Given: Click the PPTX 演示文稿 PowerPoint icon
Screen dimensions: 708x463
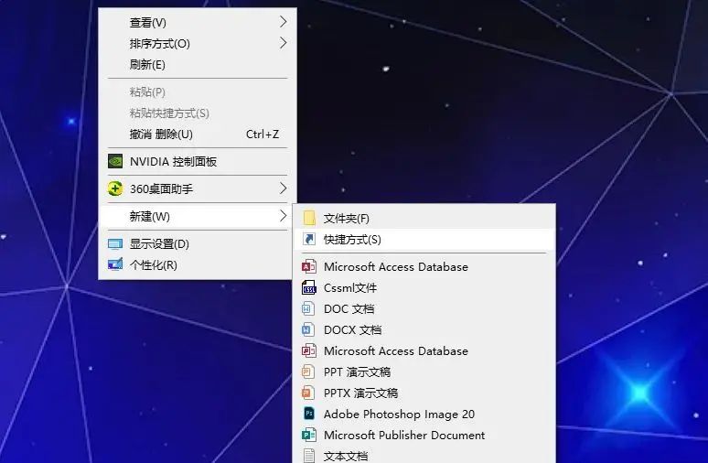Looking at the screenshot, I should coord(308,393).
